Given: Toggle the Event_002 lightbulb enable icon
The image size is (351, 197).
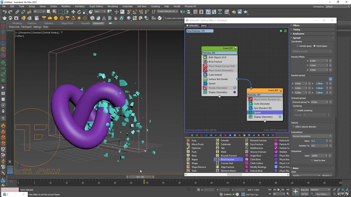Looking at the screenshot, I should [x=281, y=90].
